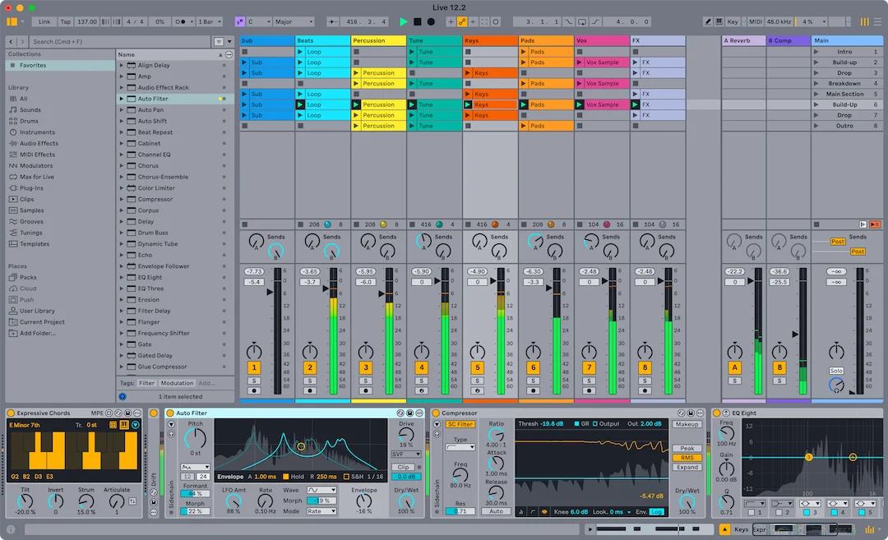Start playback with the green Play button
This screenshot has width=888, height=540.
[403, 22]
